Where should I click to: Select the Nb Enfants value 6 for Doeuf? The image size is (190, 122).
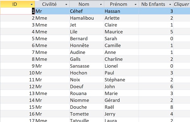click(156, 86)
